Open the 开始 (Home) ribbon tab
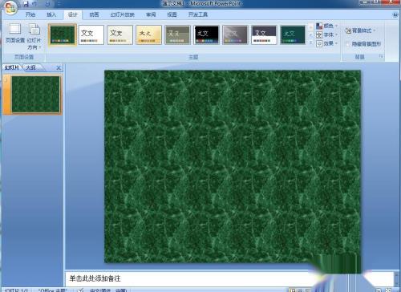 [x=30, y=14]
